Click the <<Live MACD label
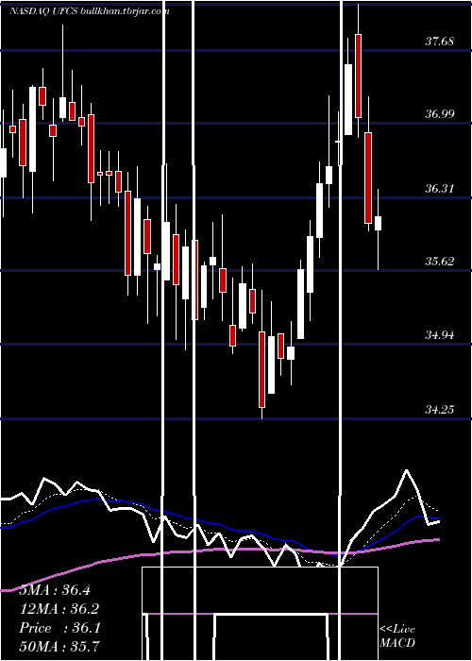 pos(397,636)
